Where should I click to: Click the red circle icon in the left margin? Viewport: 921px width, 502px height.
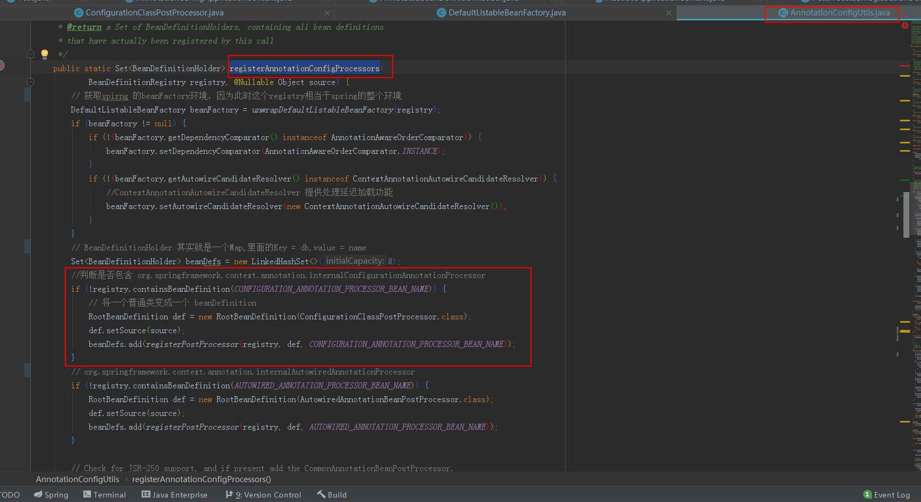point(1,65)
